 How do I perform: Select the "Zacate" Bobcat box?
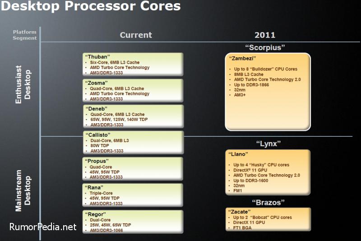[268, 219]
